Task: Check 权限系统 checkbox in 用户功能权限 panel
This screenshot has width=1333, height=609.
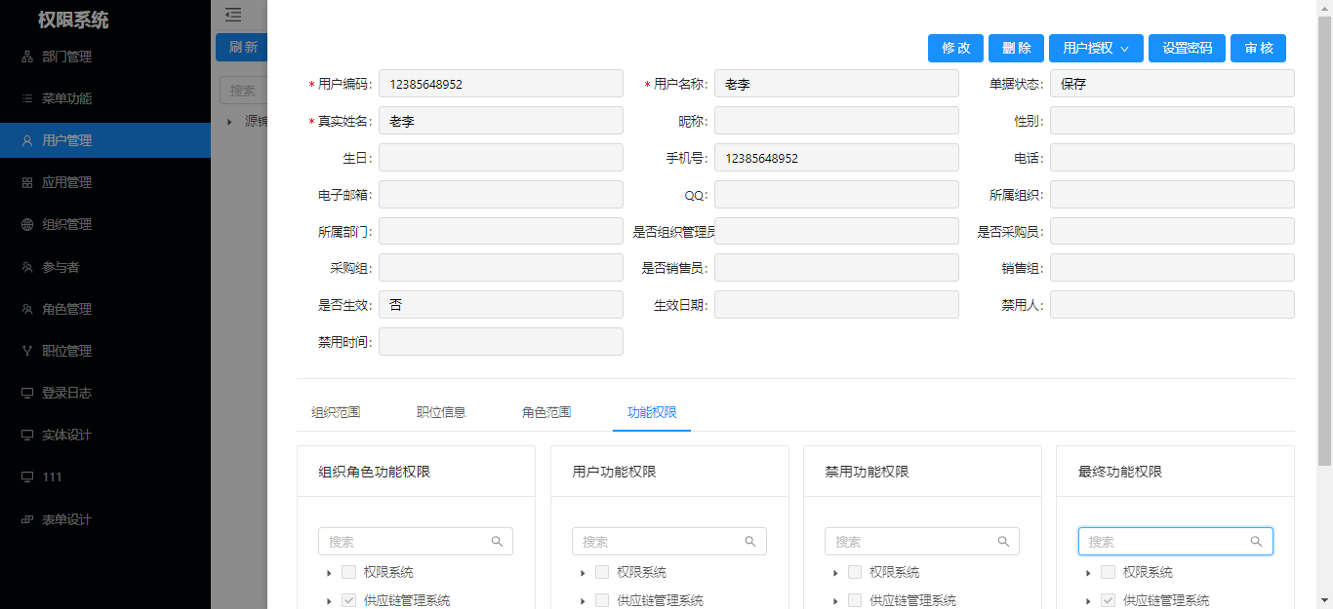Action: coord(602,572)
